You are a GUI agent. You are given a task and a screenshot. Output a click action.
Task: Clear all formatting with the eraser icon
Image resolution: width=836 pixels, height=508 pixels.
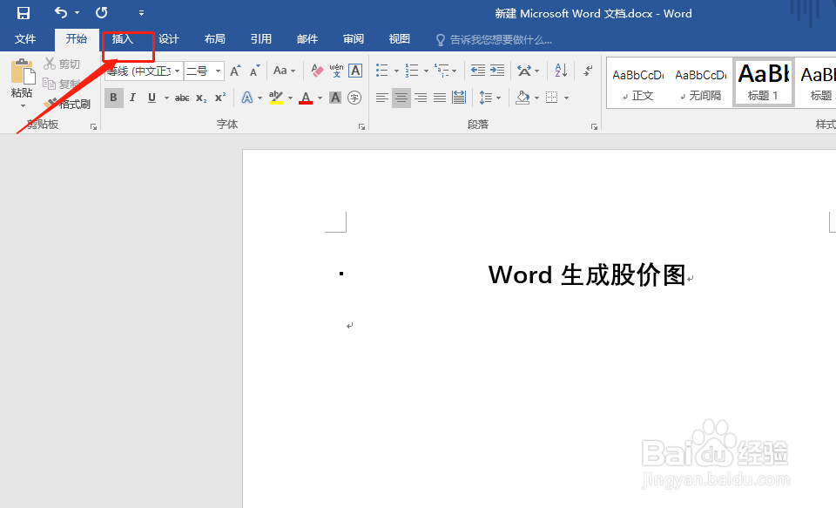pos(315,70)
